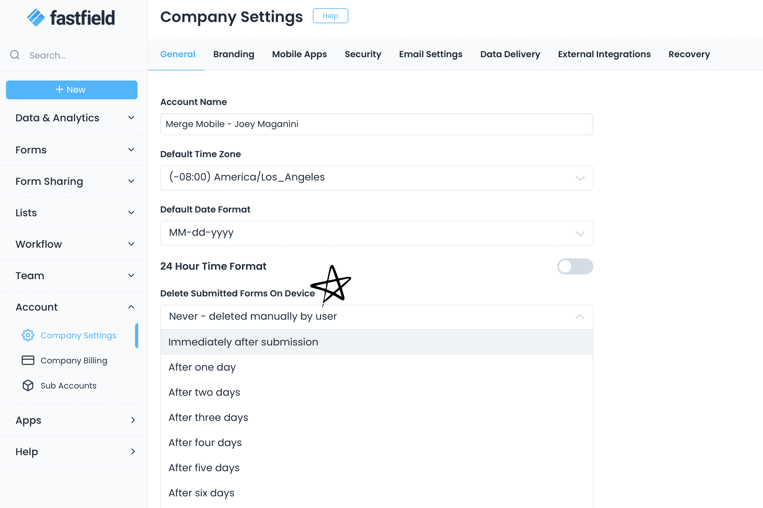Open the Default Time Zone dropdown
Image resolution: width=763 pixels, height=508 pixels.
[x=376, y=178]
